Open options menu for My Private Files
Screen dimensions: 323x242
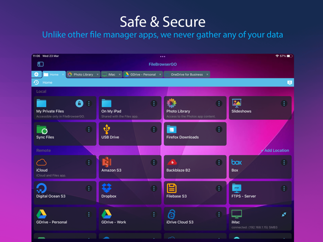pos(89,103)
